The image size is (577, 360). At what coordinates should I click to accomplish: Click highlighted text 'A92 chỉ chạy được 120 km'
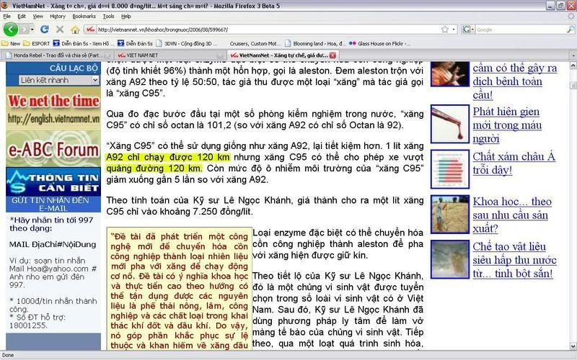(168, 157)
